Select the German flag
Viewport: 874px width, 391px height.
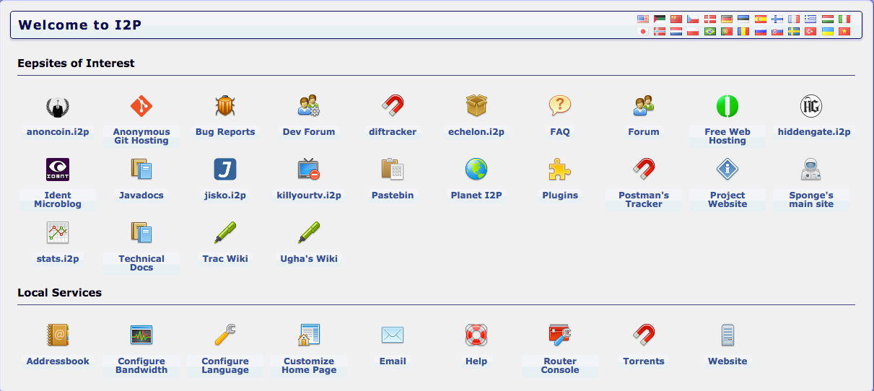[x=727, y=19]
